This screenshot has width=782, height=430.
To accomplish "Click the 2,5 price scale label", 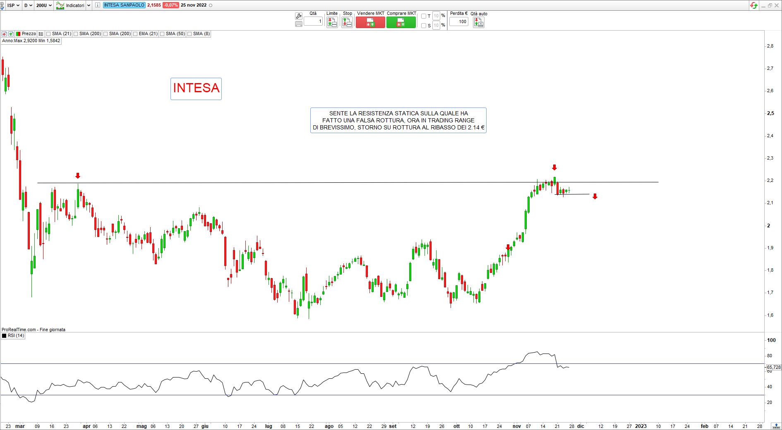I will (770, 113).
